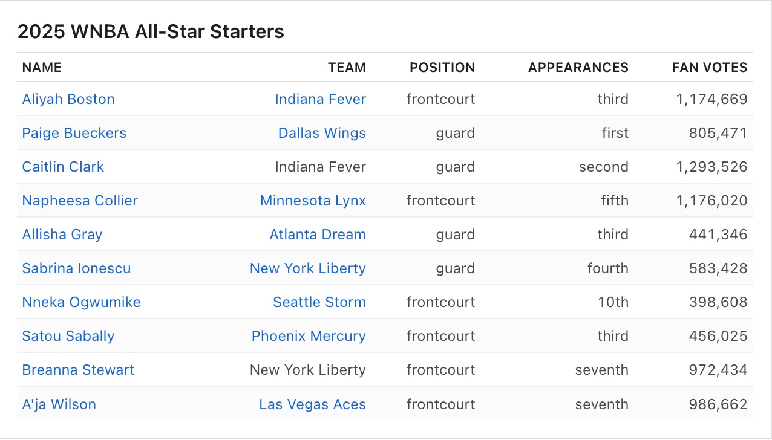The width and height of the screenshot is (772, 440).
Task: Open Sabrina Ionescu player link
Action: (x=76, y=268)
